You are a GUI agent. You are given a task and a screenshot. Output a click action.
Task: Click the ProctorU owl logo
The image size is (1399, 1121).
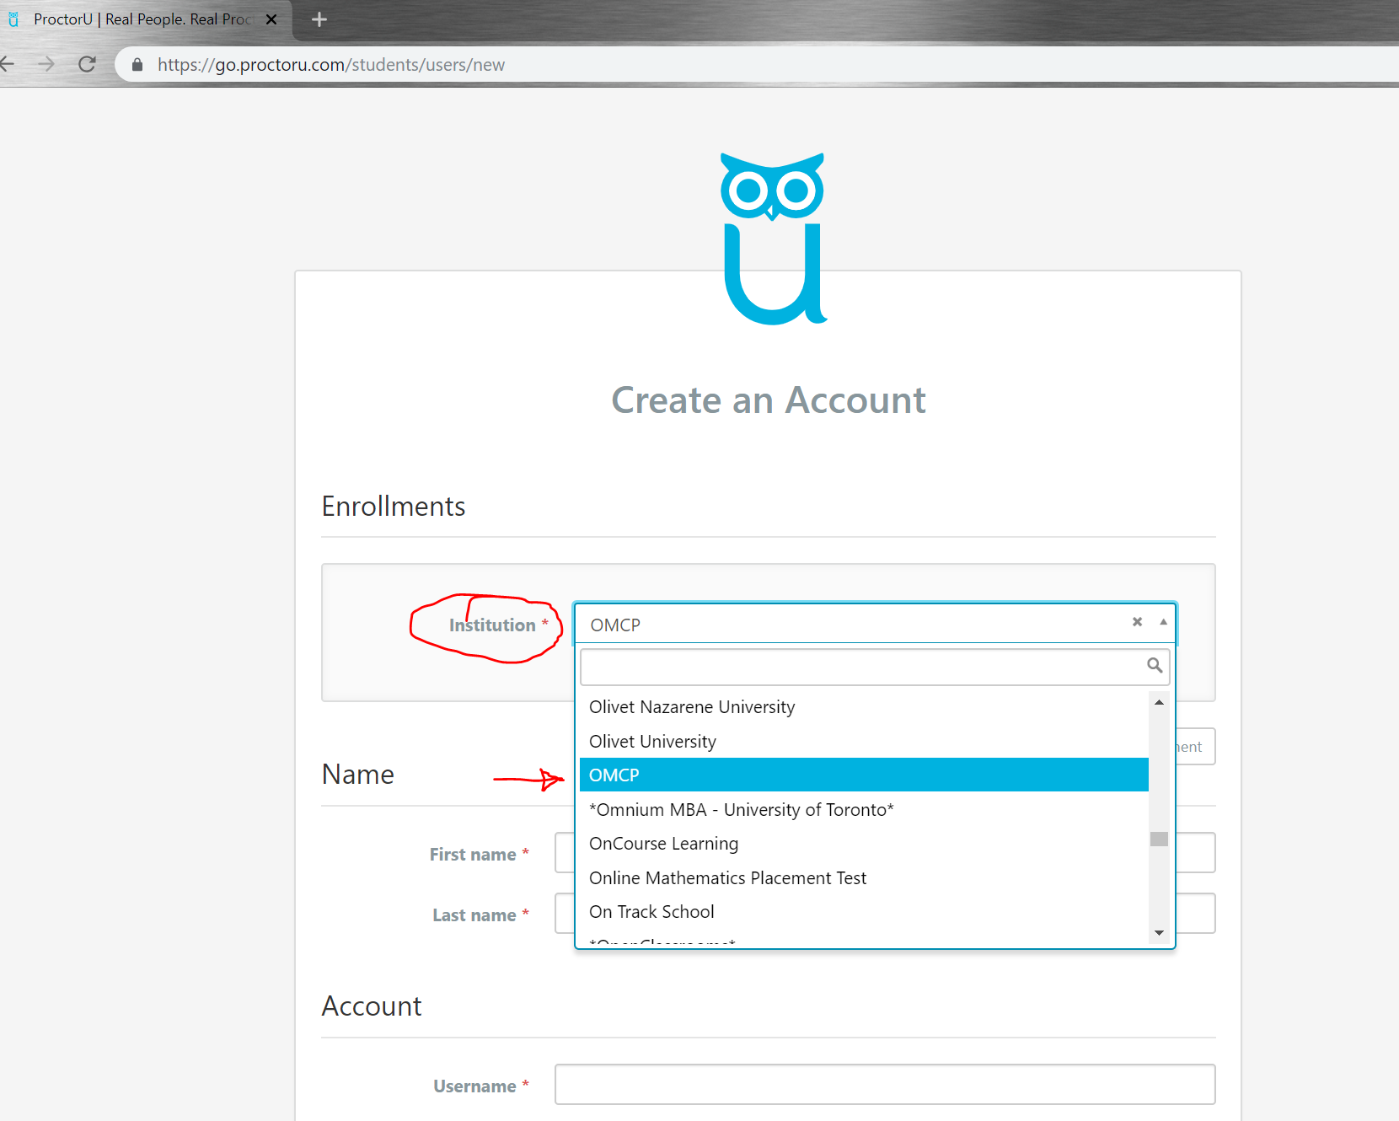coord(774,239)
